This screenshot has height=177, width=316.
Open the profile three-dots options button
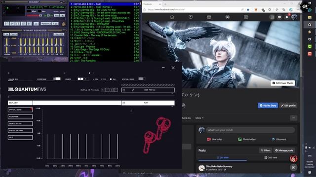pyautogui.click(x=293, y=118)
